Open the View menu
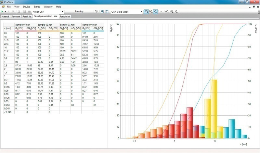Screen dimensions: 260x153 click(17, 6)
